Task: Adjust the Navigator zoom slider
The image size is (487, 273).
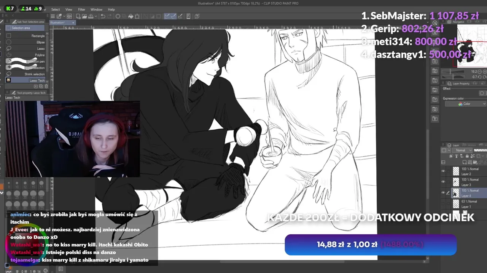Action: (453, 72)
